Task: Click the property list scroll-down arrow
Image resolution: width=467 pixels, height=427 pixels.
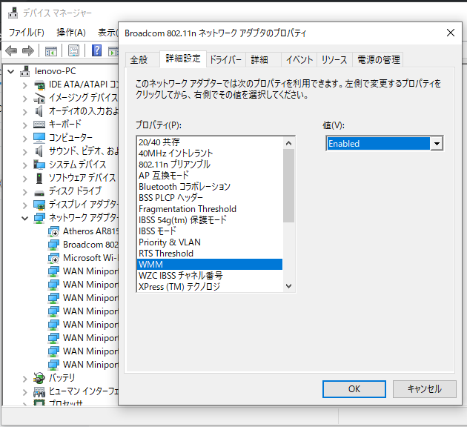Action: pos(288,286)
